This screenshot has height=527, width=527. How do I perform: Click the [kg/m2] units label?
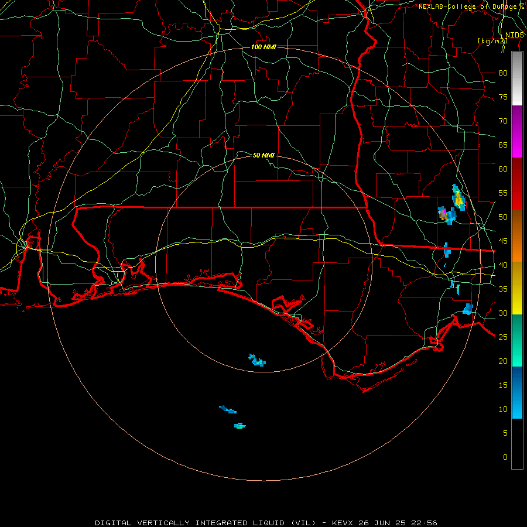point(492,41)
